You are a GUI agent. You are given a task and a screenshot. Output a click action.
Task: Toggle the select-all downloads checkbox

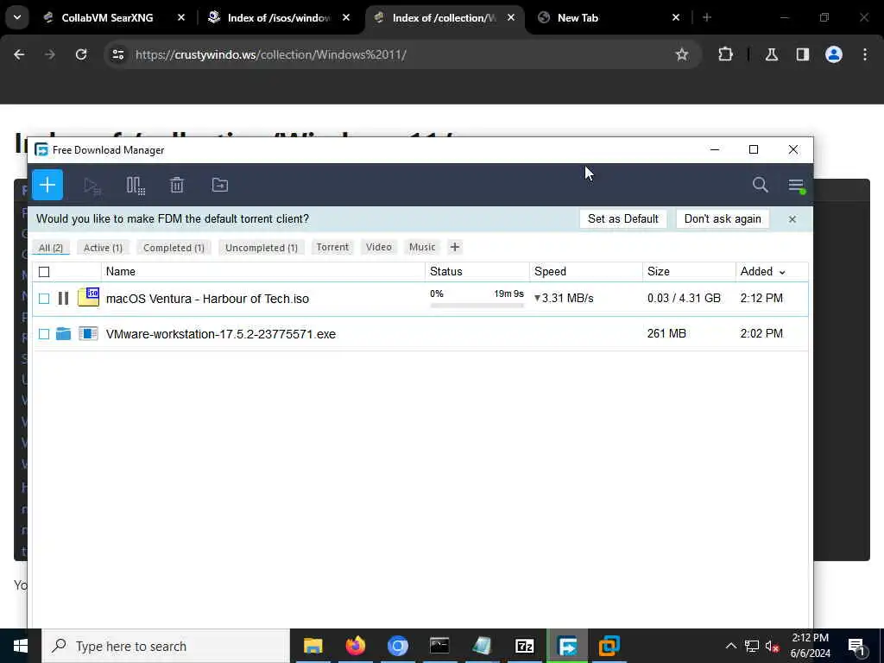[x=44, y=272]
